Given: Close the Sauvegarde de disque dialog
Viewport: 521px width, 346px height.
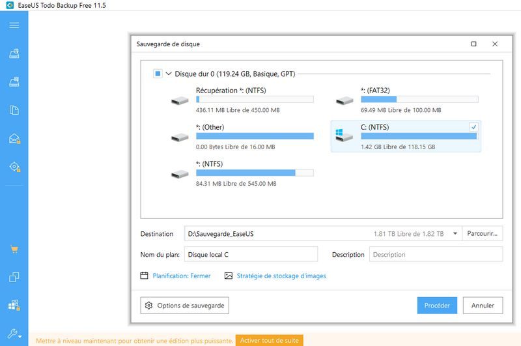Looking at the screenshot, I should (495, 44).
